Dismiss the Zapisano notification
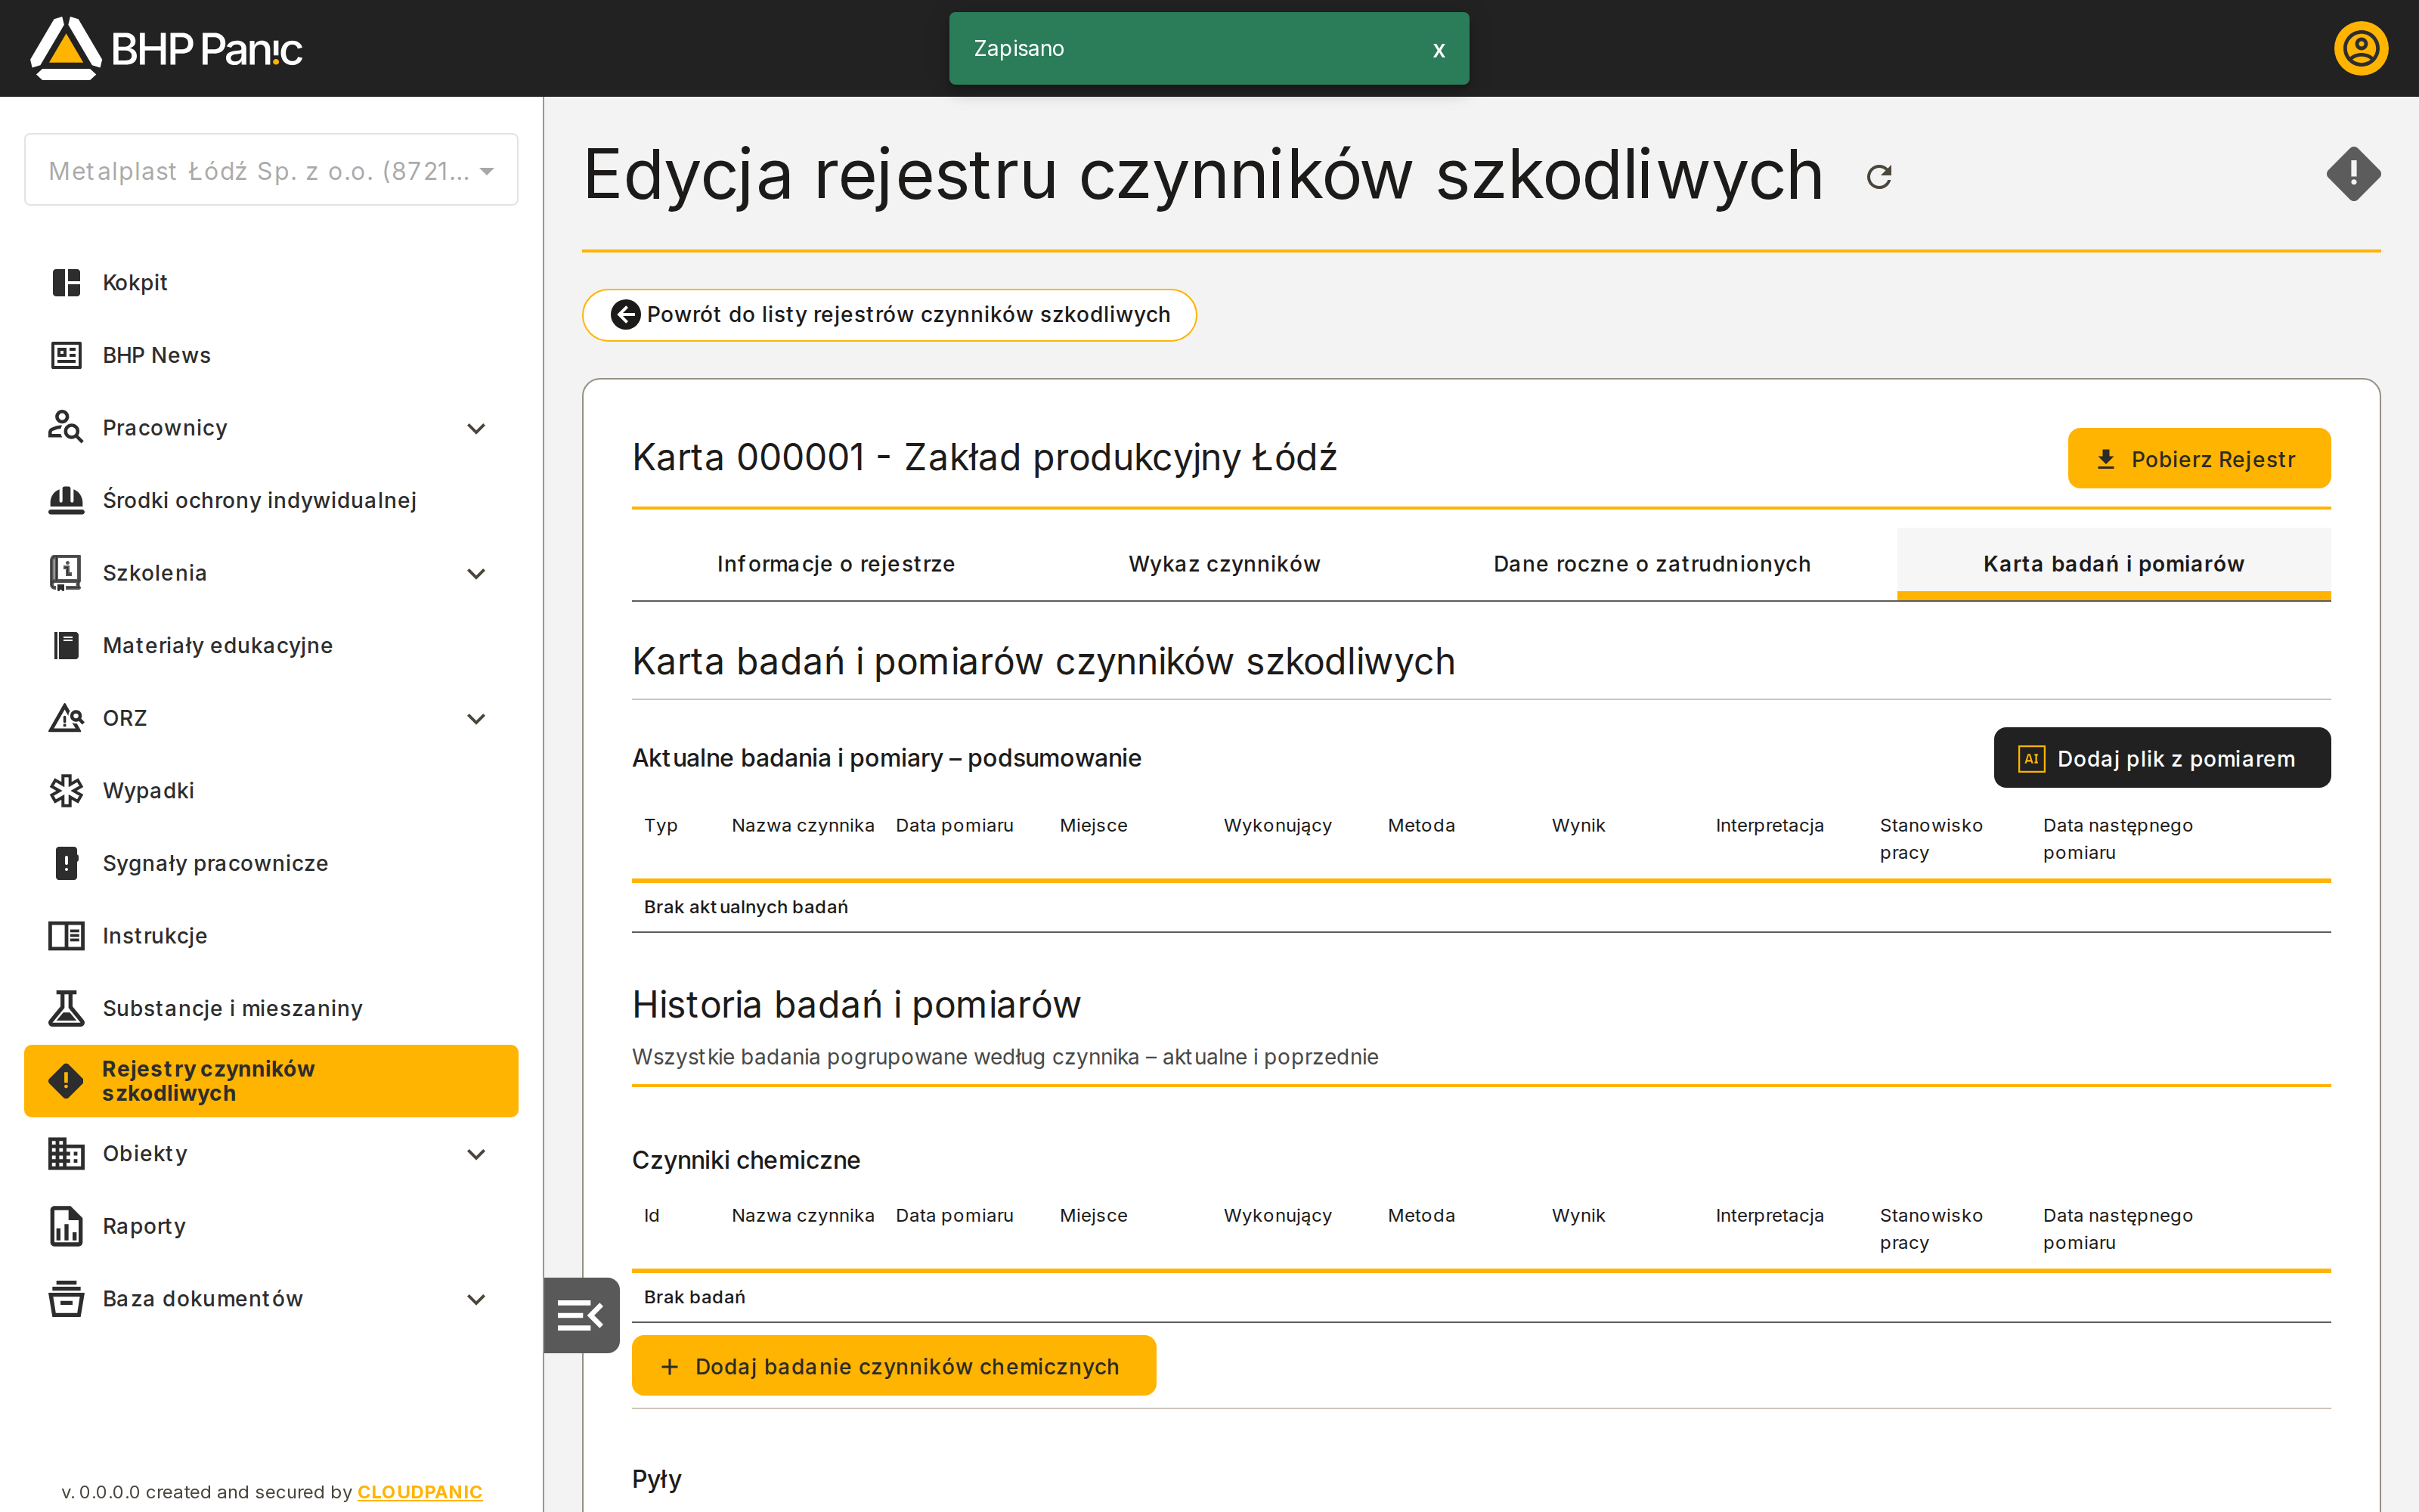This screenshot has height=1512, width=2419. point(1439,49)
